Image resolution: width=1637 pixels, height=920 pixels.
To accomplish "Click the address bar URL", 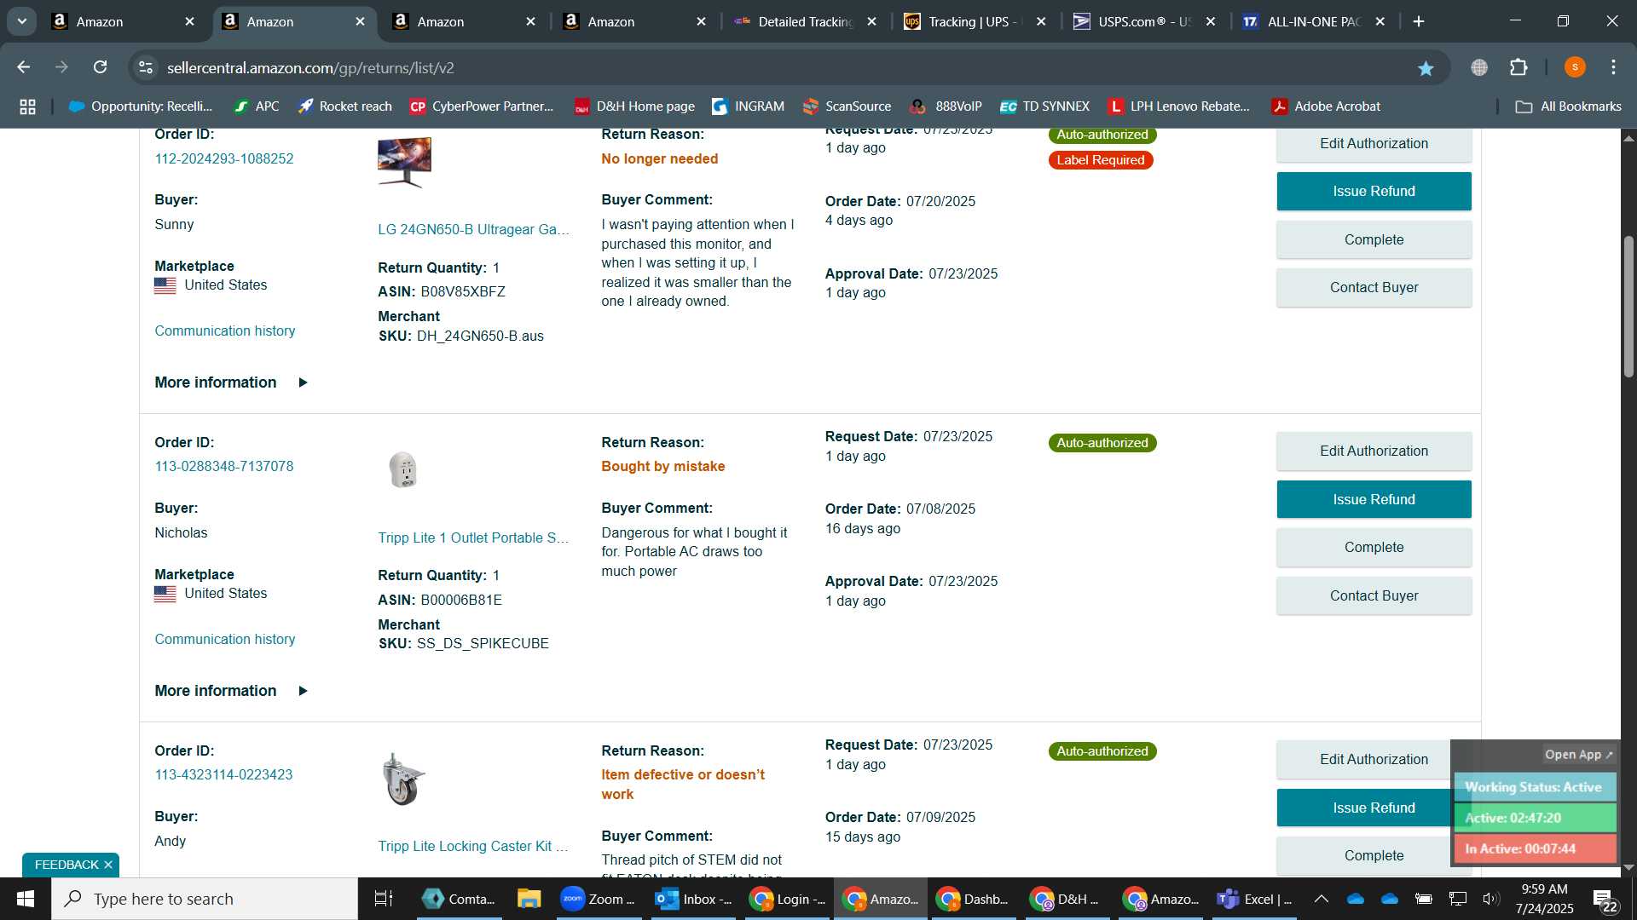I will [x=310, y=67].
